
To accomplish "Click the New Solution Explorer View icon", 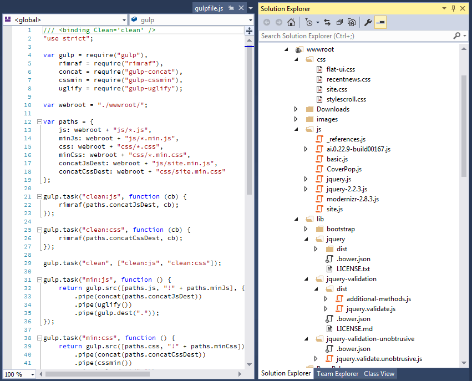I will 339,22.
